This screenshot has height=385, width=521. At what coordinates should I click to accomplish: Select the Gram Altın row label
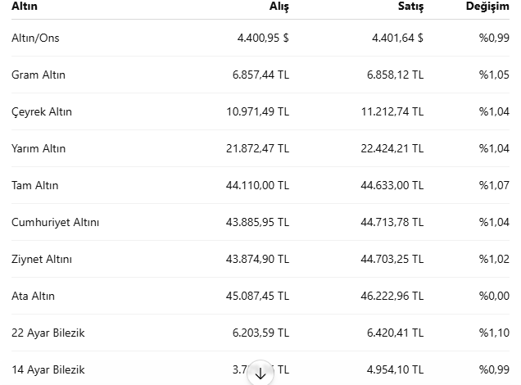click(39, 75)
